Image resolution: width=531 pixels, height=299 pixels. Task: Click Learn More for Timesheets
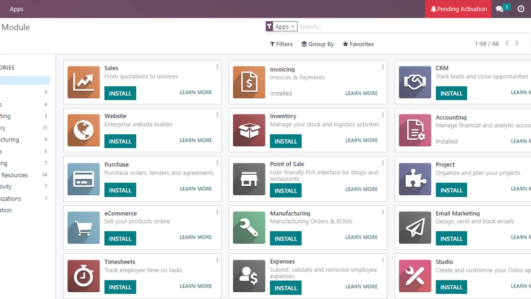pyautogui.click(x=196, y=286)
